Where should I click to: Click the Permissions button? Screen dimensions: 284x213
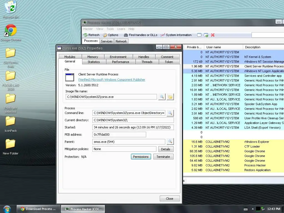pos(141,157)
